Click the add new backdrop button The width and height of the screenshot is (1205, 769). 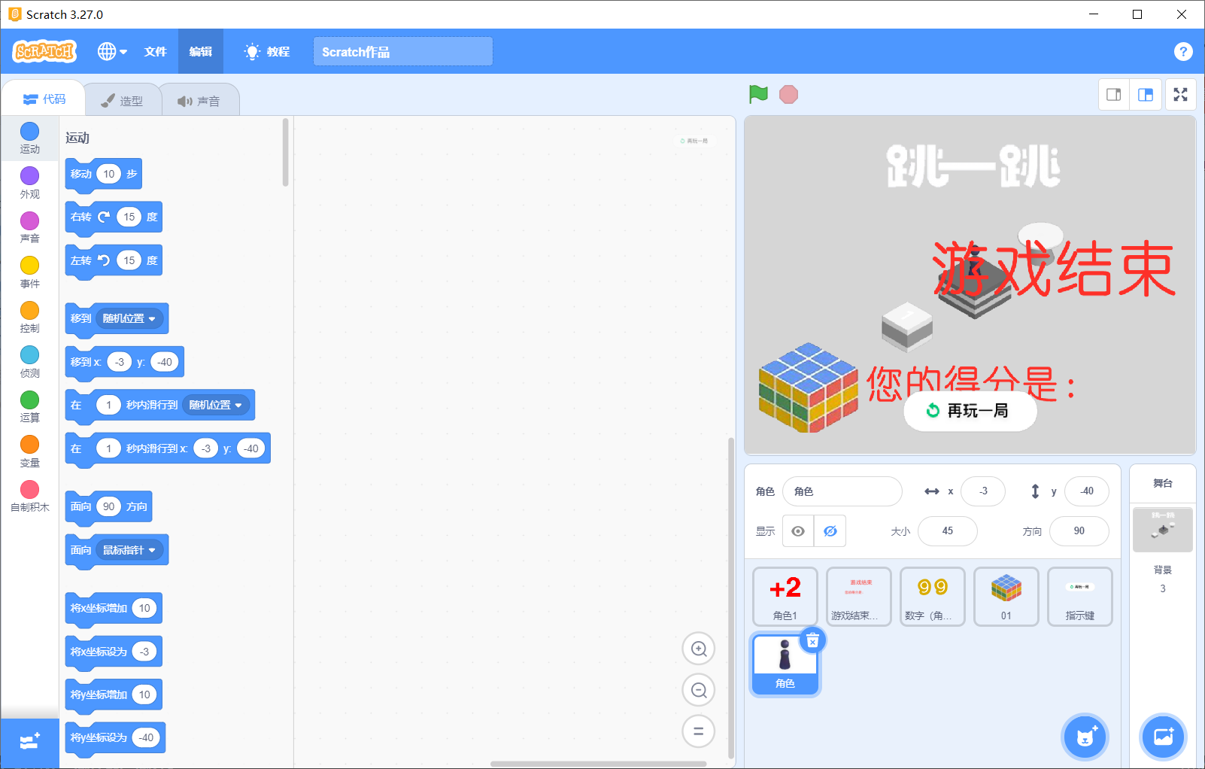(x=1162, y=737)
